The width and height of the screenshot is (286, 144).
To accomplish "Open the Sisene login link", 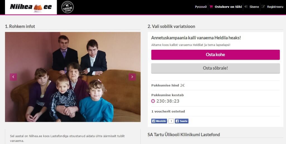I will click(x=254, y=7).
